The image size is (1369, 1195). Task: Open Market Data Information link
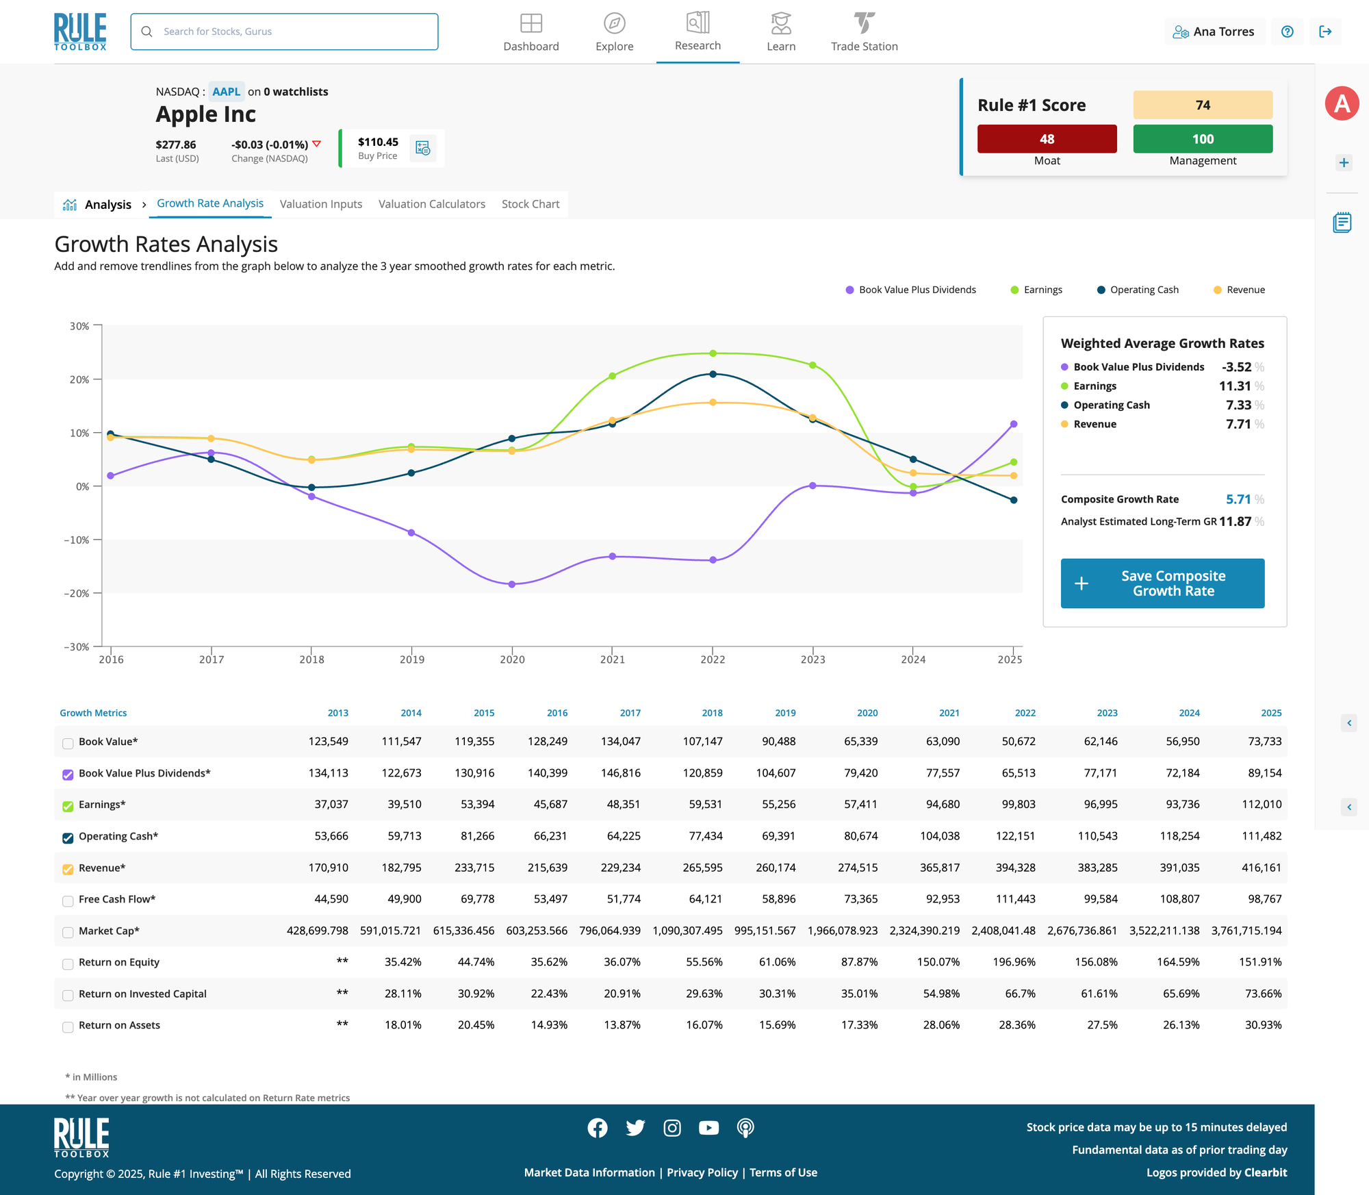click(x=589, y=1172)
